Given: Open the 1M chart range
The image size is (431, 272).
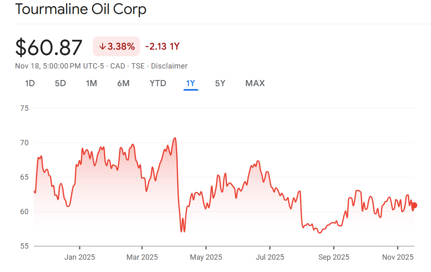Looking at the screenshot, I should pyautogui.click(x=91, y=83).
